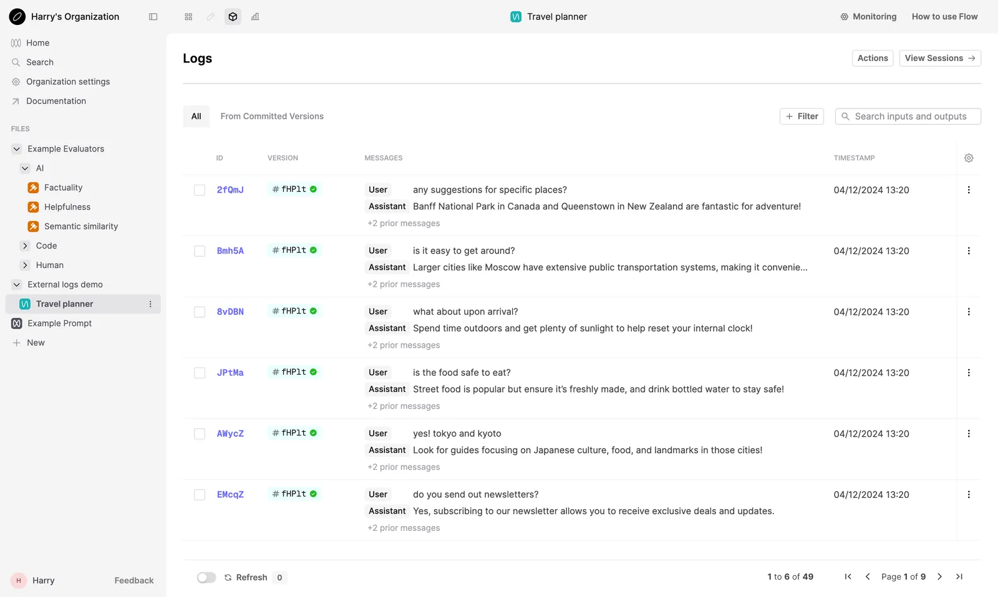Viewport: 998px width, 597px height.
Task: Add a Filter to the logs
Action: (802, 117)
